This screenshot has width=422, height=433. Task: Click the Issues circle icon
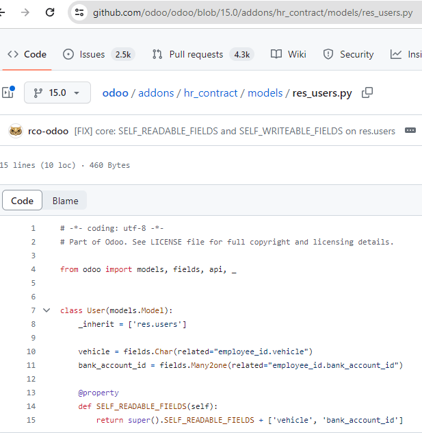tap(68, 54)
